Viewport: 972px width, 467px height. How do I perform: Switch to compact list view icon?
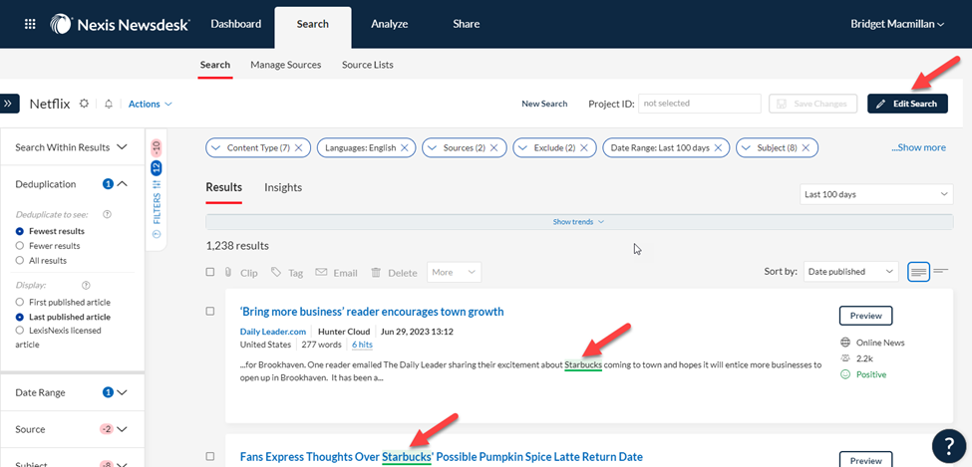pos(941,271)
